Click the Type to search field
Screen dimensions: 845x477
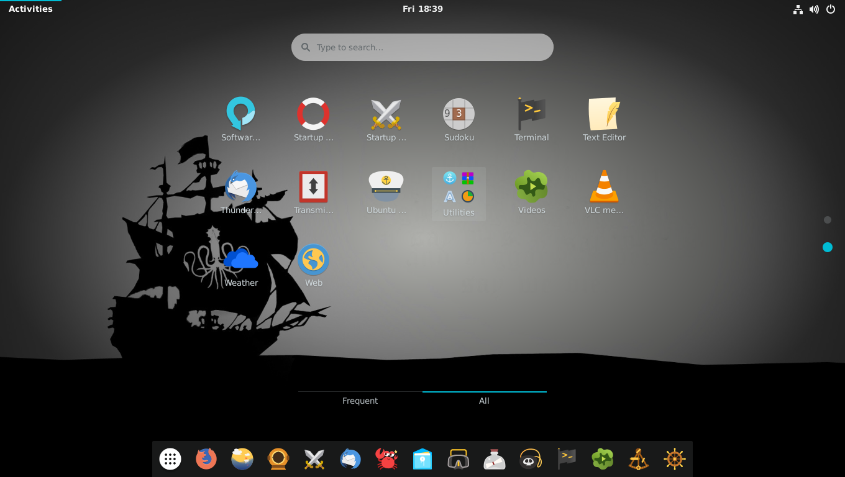point(422,47)
